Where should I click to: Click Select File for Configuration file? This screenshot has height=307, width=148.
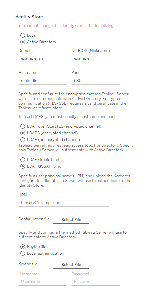71,220
